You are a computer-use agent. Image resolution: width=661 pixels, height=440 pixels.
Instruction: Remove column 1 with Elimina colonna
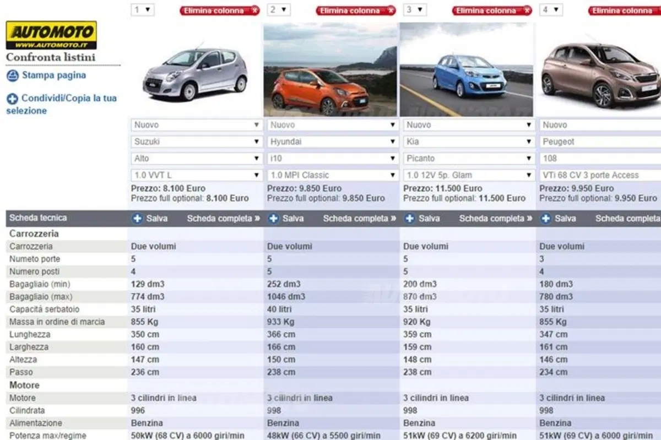coord(219,10)
